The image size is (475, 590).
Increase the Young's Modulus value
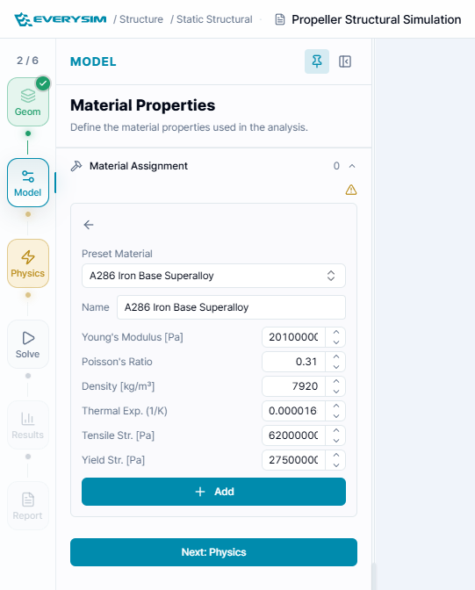[x=336, y=333]
